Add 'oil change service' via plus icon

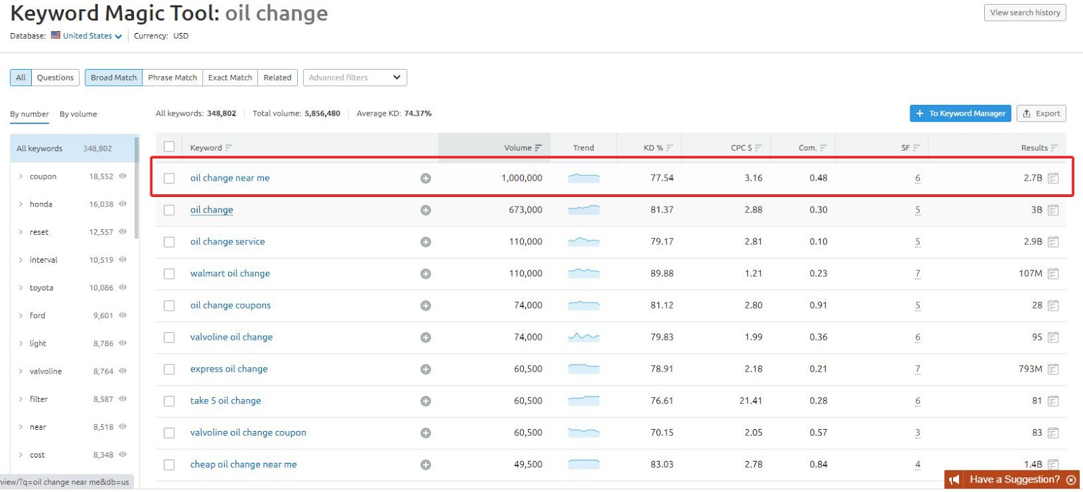[x=426, y=242]
